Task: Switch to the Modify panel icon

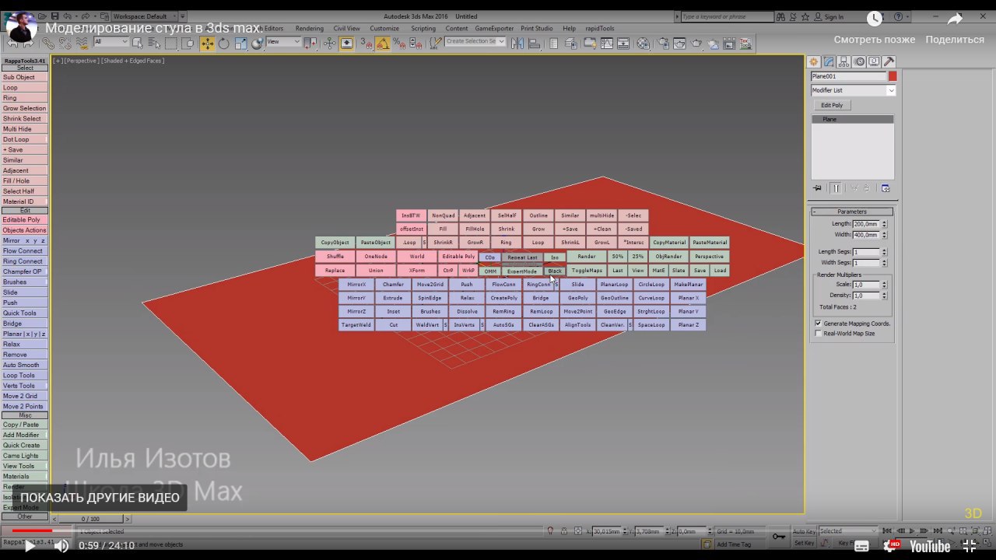Action: (829, 61)
